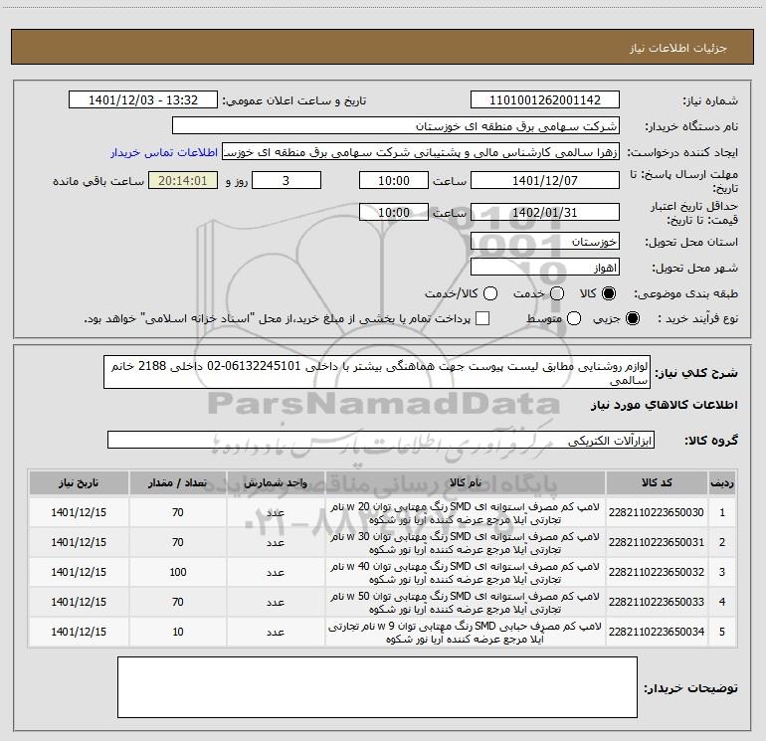Click the buyer organization name field

pyautogui.click(x=395, y=126)
